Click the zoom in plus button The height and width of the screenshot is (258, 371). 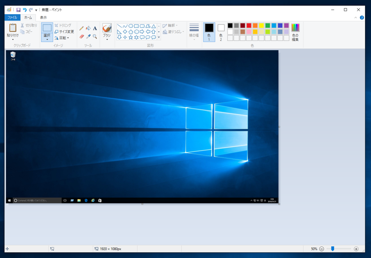[x=356, y=249]
